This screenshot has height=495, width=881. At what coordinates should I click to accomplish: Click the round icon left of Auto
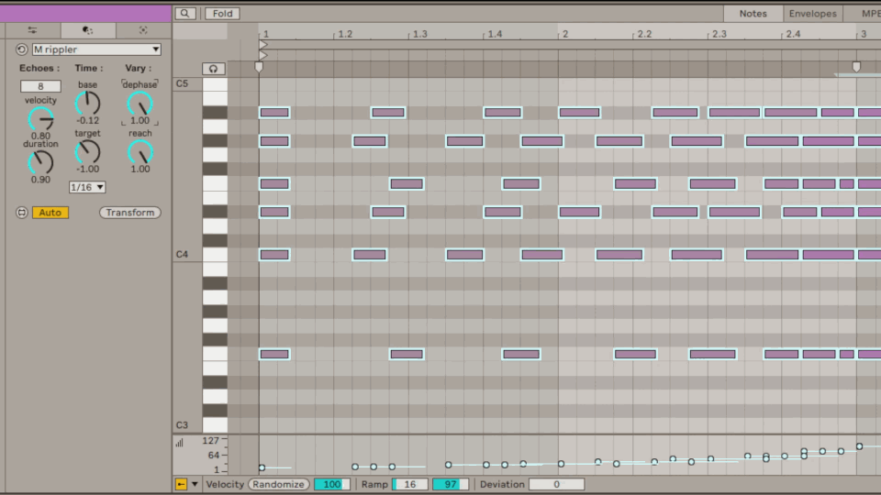click(22, 213)
